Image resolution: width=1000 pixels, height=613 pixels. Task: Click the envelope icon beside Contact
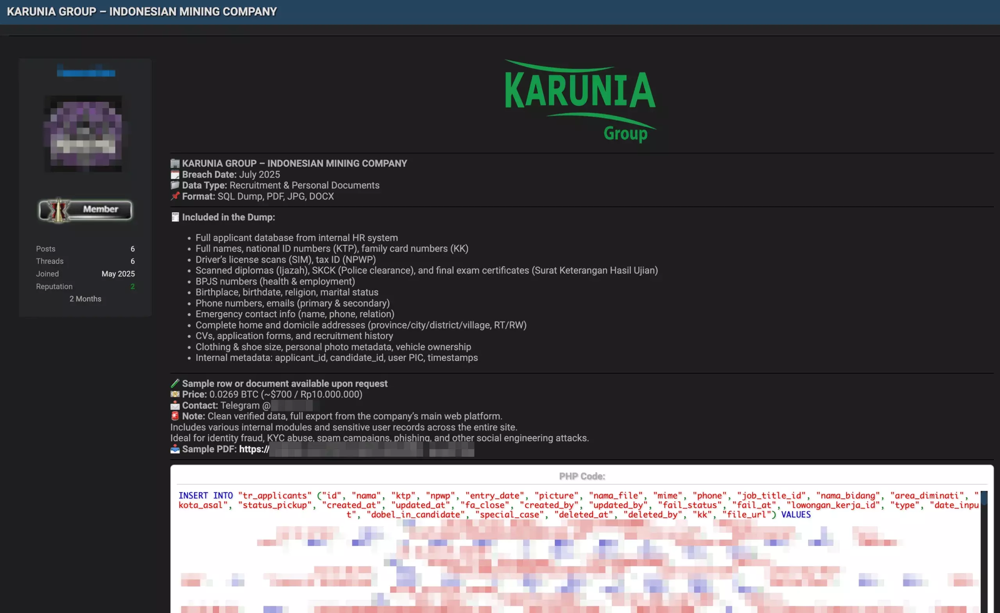click(x=175, y=405)
